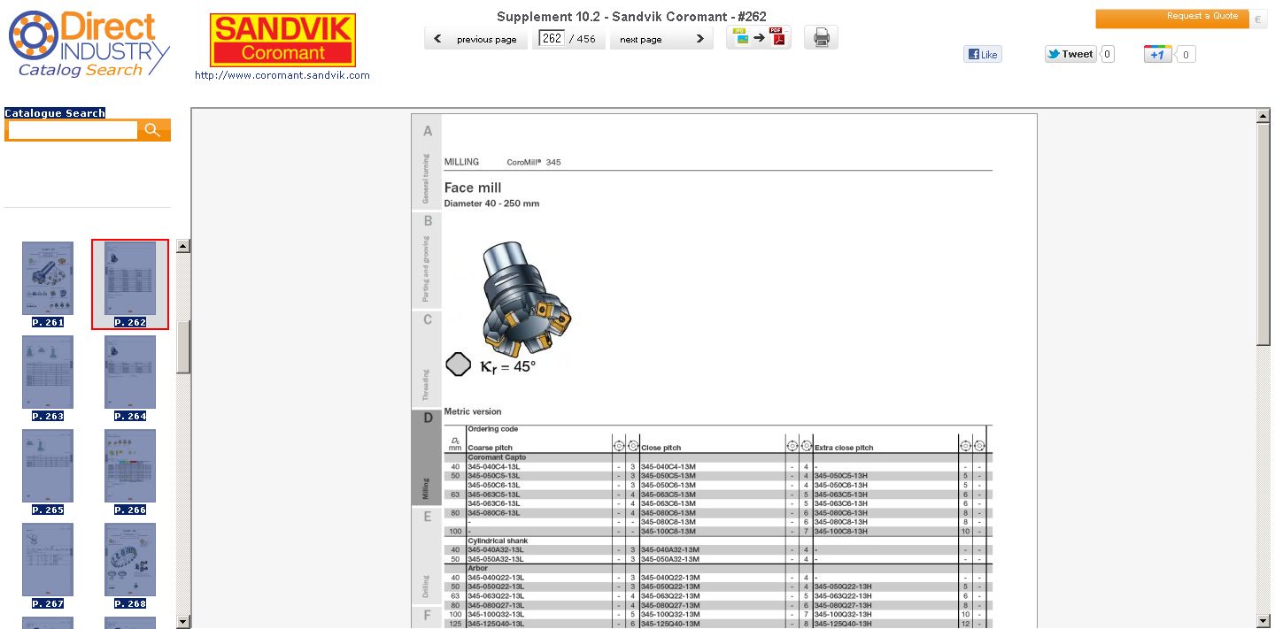Like the page on Facebook
1275x629 pixels.
[x=983, y=55]
